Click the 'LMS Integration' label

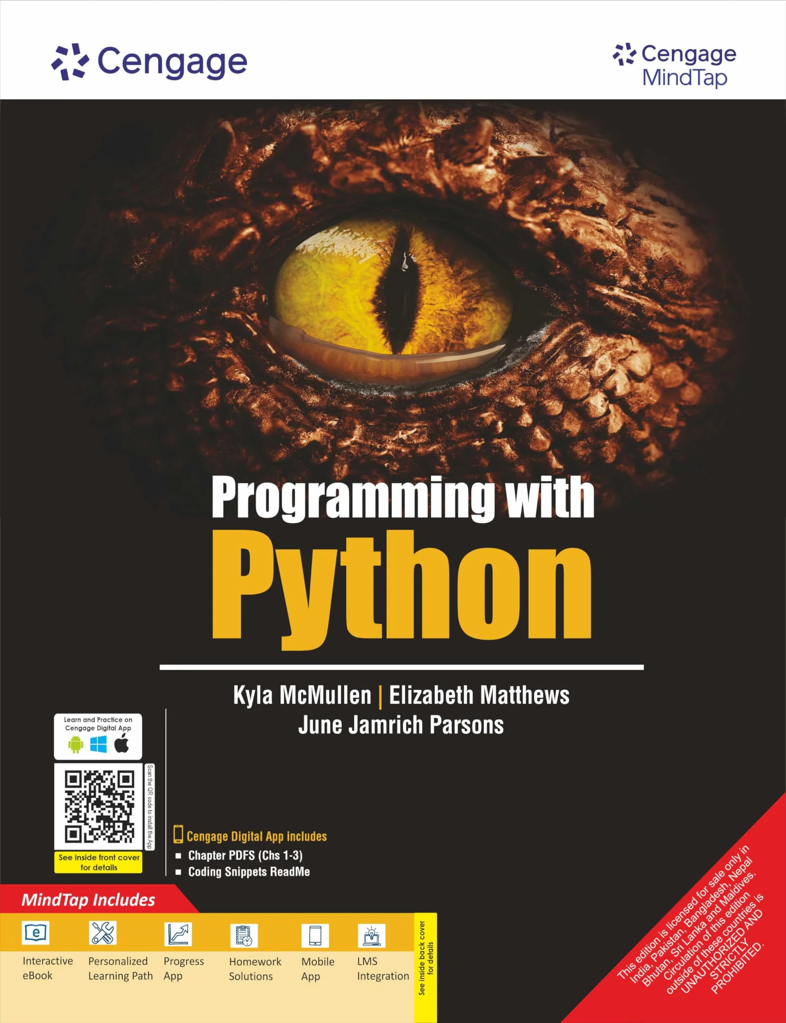pos(383,968)
